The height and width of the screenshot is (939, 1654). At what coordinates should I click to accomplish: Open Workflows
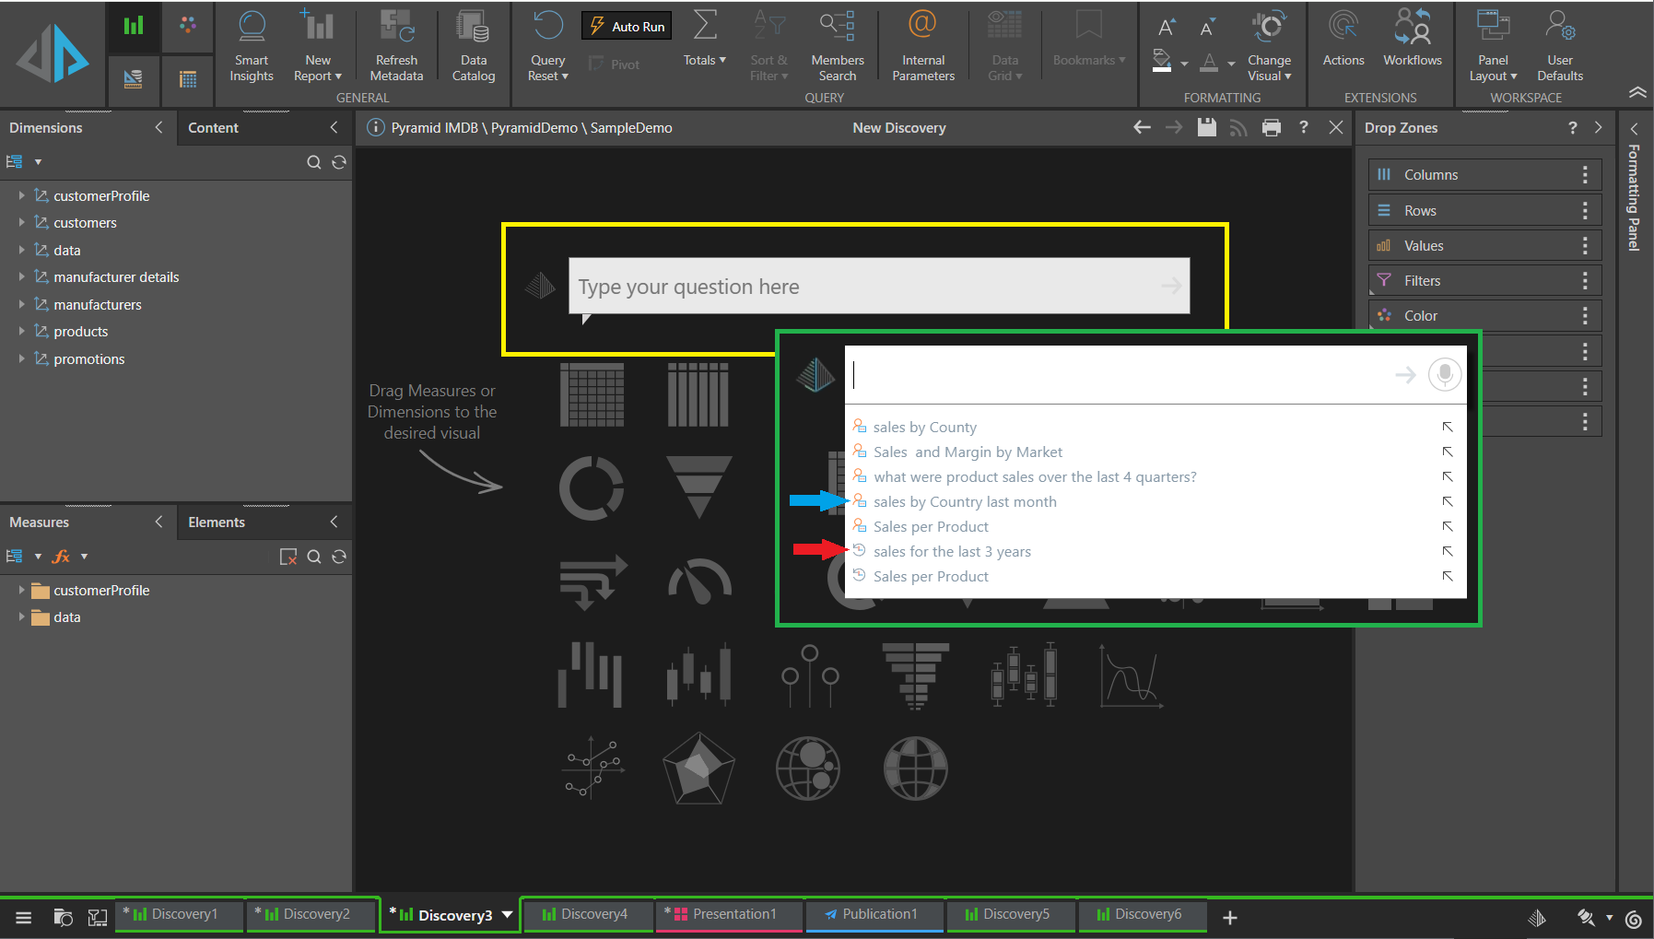[1412, 39]
